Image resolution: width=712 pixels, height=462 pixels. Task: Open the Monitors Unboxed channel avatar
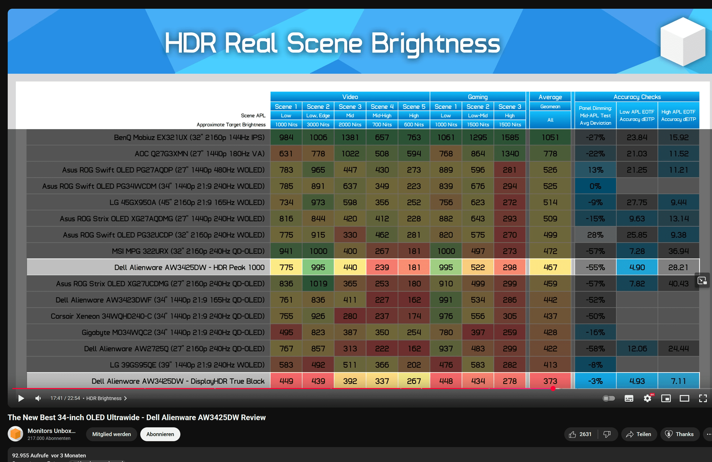coord(16,434)
